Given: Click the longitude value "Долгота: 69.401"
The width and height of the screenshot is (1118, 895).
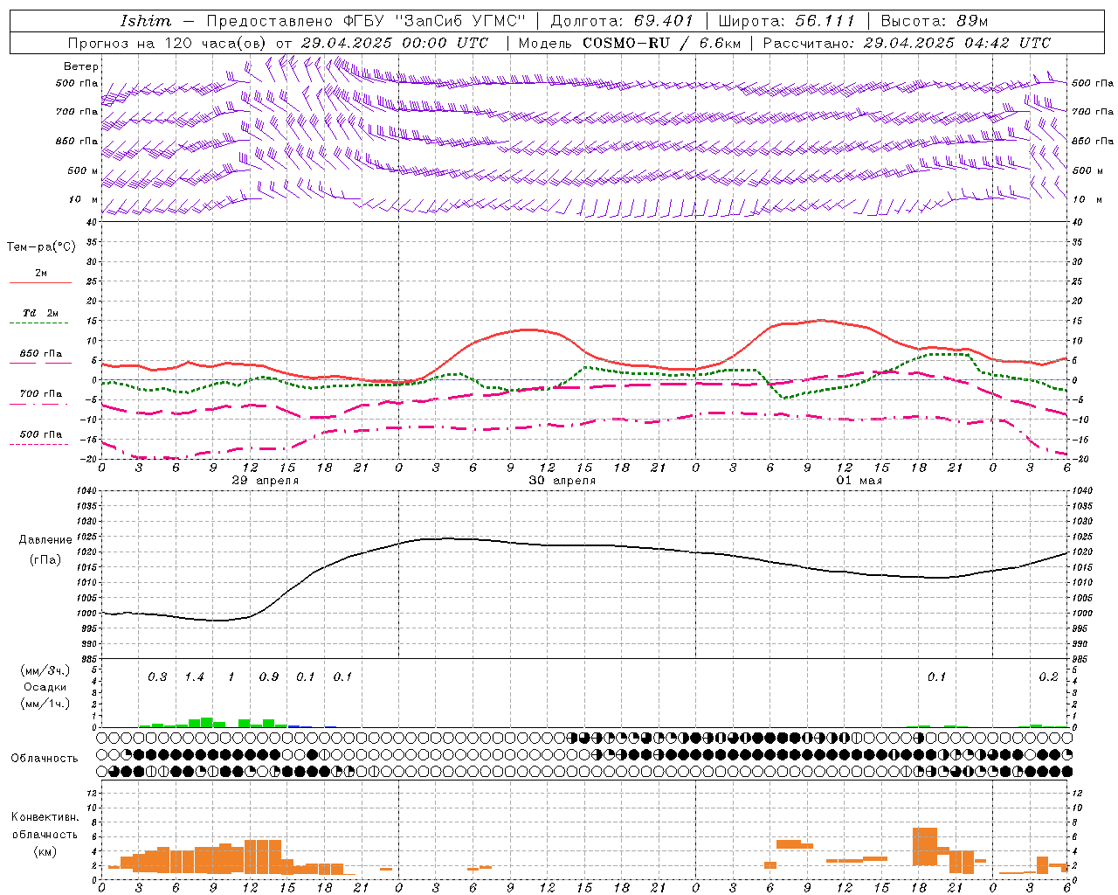Looking at the screenshot, I should (x=621, y=21).
